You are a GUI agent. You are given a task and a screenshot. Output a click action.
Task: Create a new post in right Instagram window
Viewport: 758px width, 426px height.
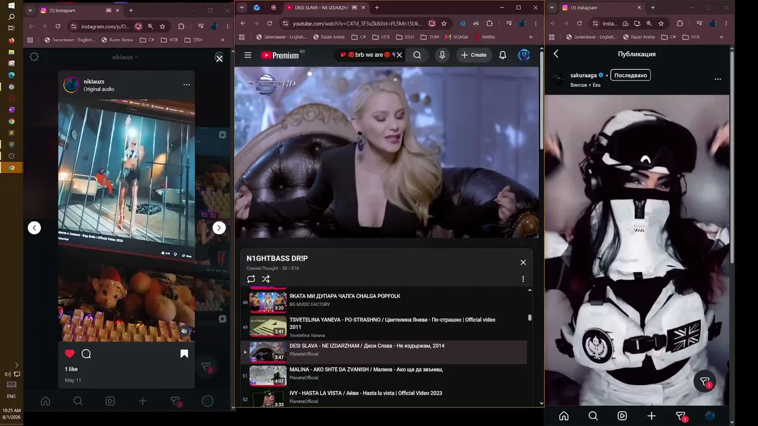coord(651,416)
